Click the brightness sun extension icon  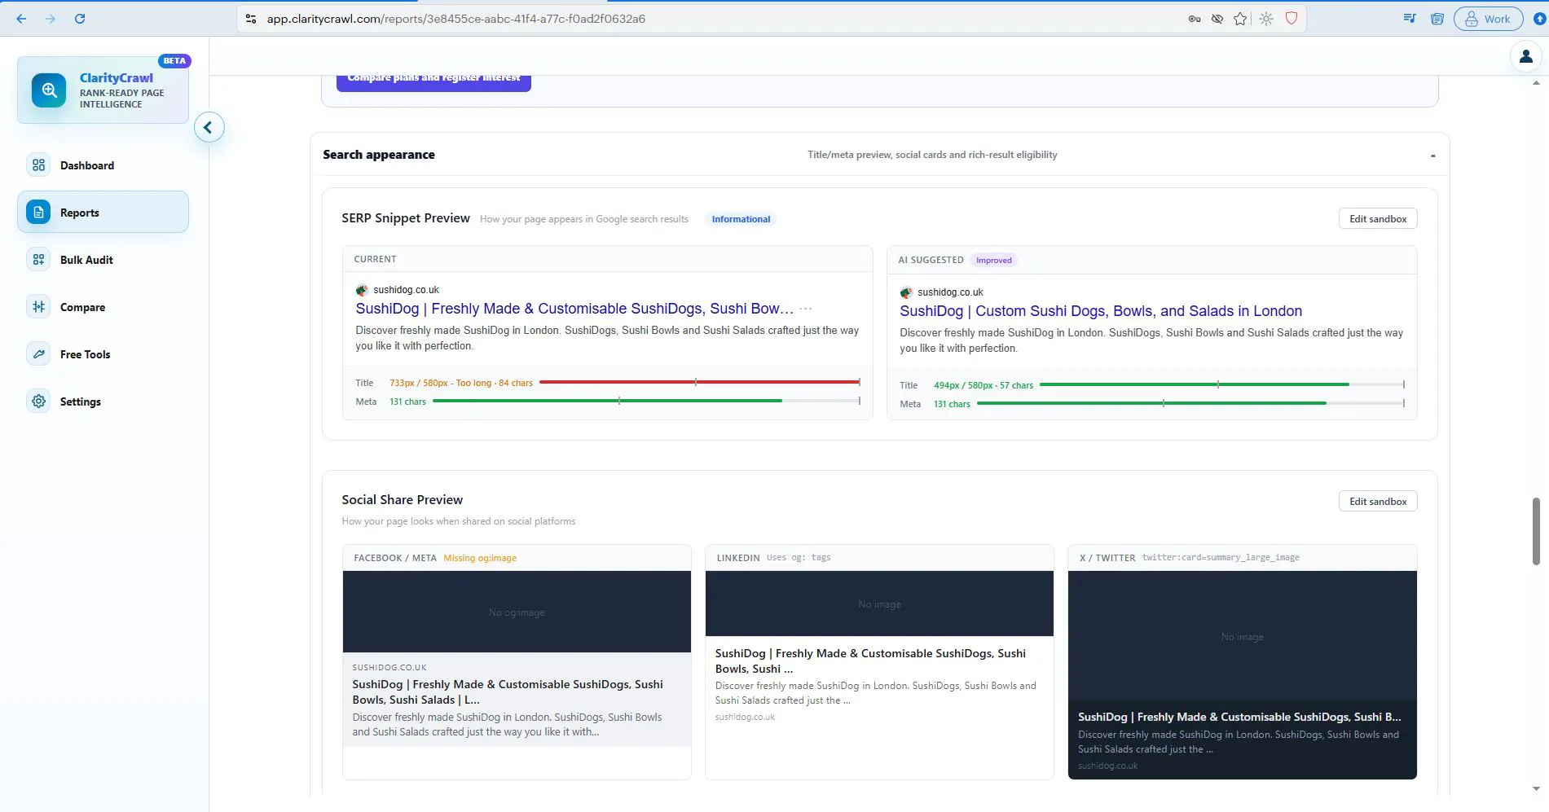[1265, 19]
